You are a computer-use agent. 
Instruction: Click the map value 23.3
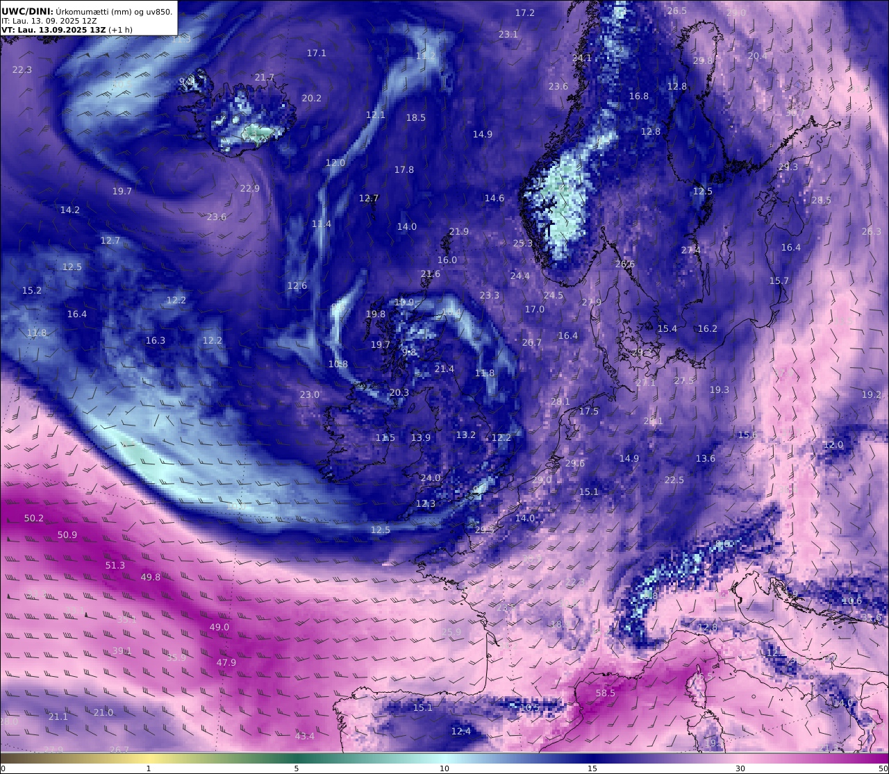(490, 295)
